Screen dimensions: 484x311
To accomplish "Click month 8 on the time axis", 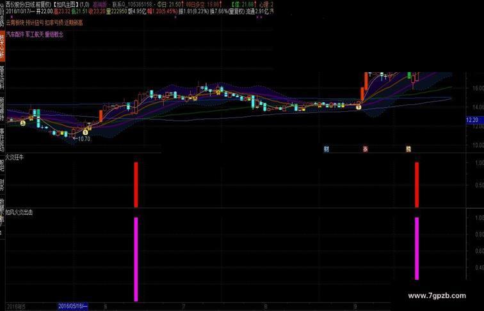I will 266,307.
